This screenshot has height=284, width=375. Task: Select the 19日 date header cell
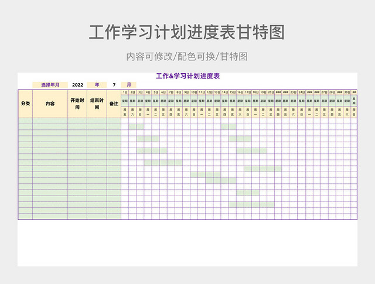tap(263, 93)
